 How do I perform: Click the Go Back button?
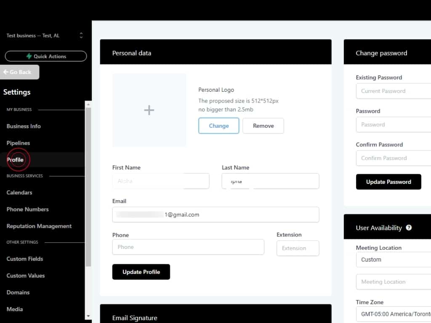[x=19, y=72]
